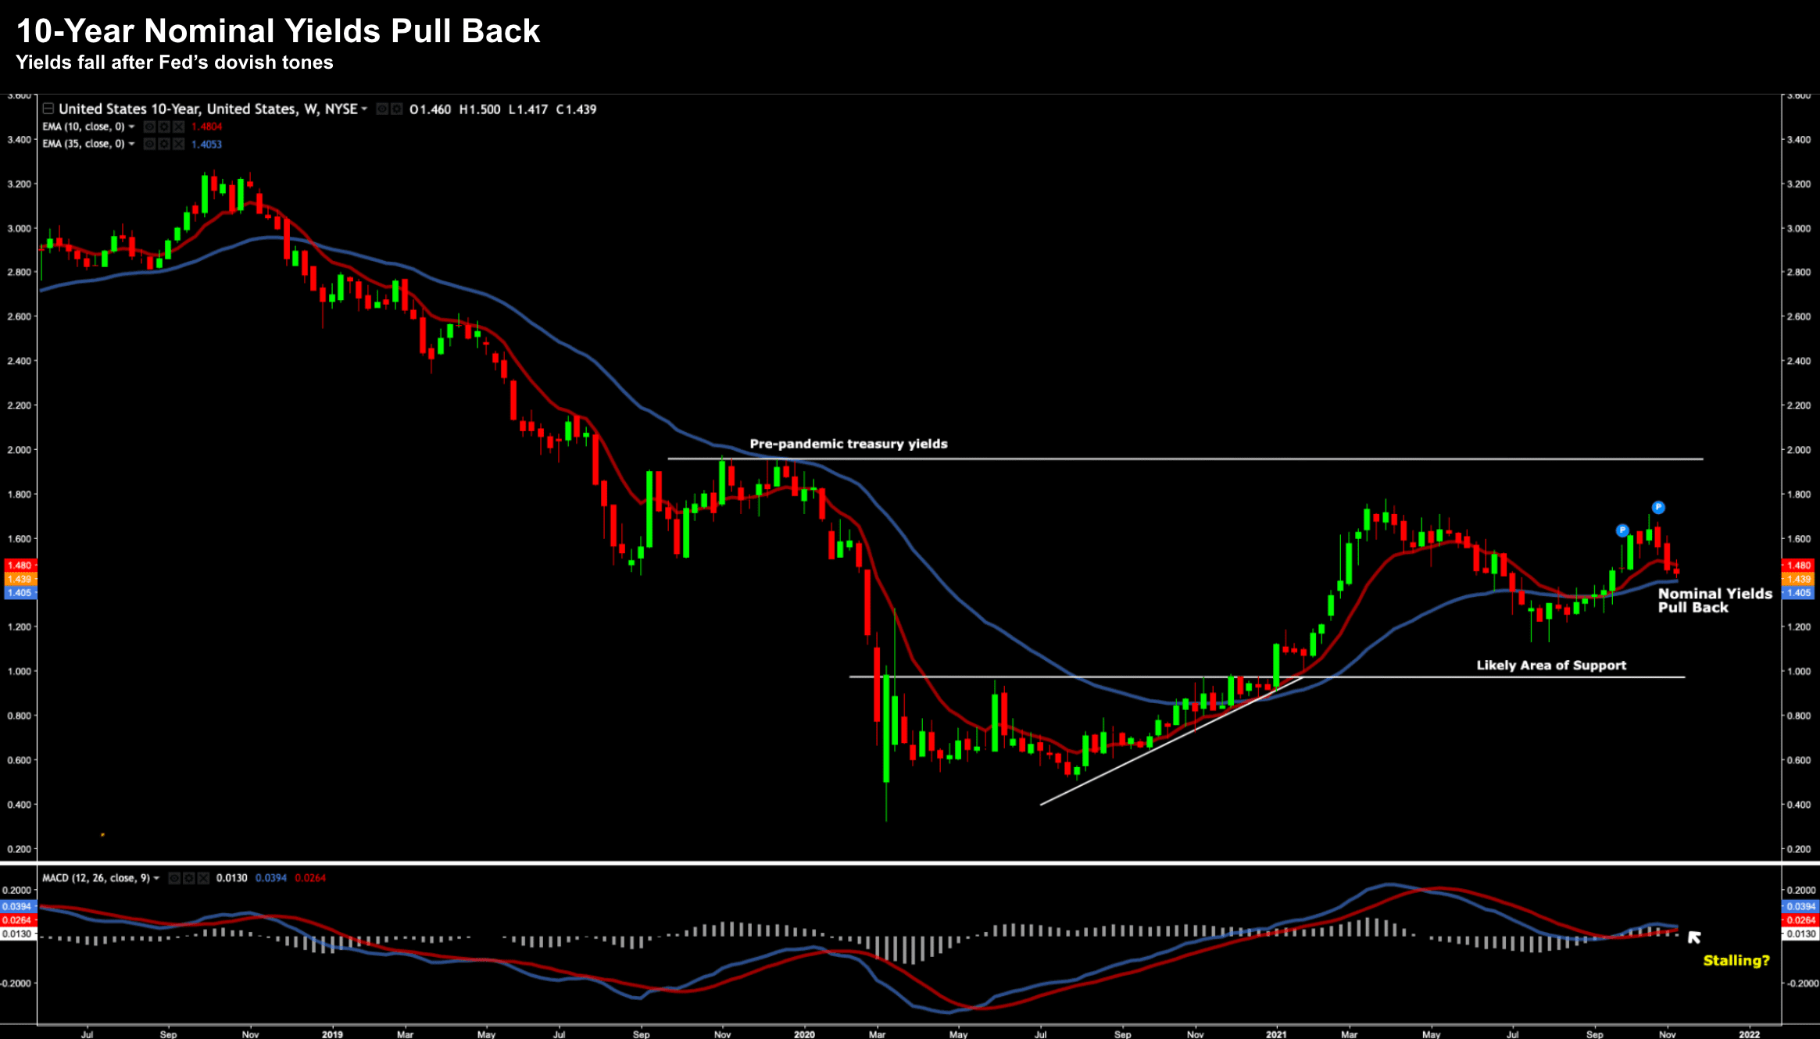Click the red 1.480 price label on right axis

1799,565
